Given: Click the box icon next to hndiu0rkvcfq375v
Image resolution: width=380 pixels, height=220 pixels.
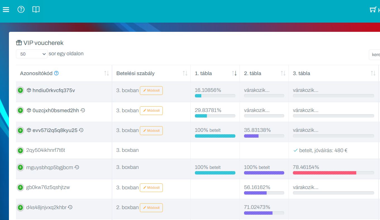Looking at the screenshot, I should 29,90.
